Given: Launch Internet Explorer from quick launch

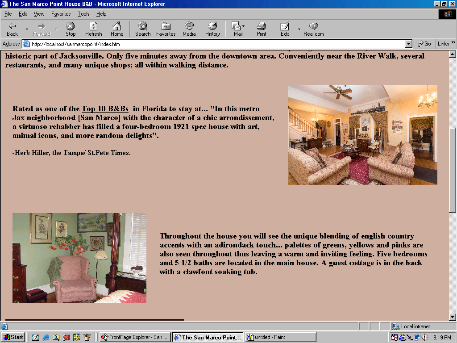Looking at the screenshot, I should (x=46, y=337).
